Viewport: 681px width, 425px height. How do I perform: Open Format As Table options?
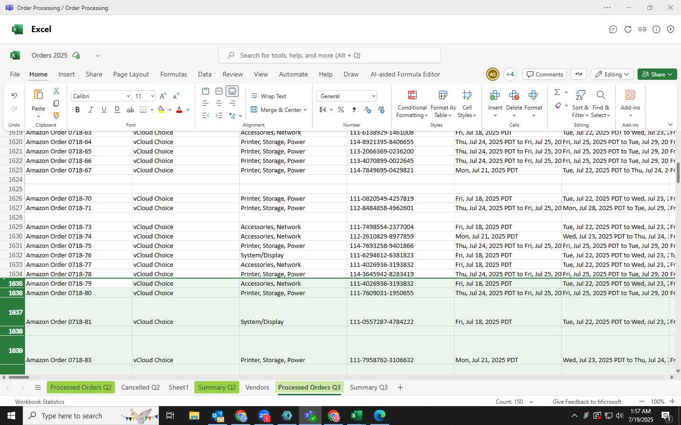coord(443,103)
